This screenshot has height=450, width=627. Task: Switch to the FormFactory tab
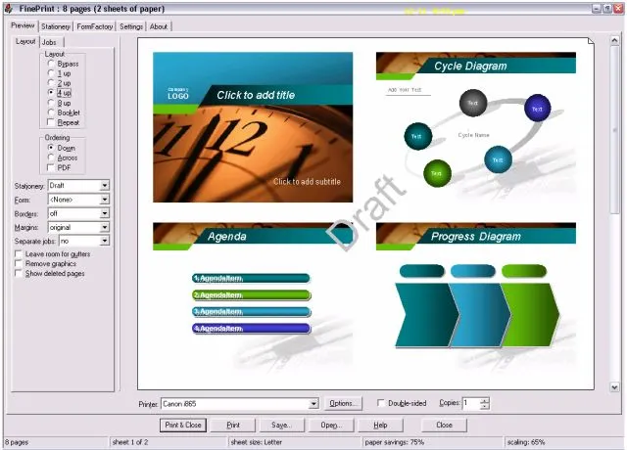click(x=95, y=26)
